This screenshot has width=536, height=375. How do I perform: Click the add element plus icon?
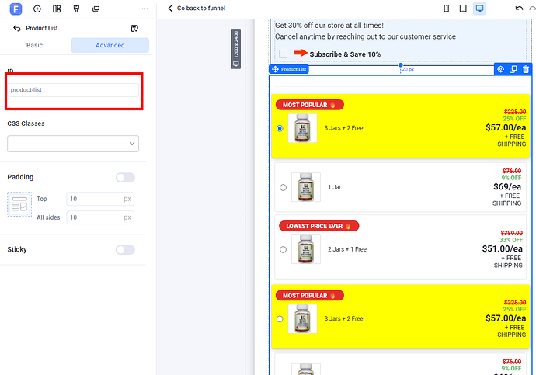[37, 9]
